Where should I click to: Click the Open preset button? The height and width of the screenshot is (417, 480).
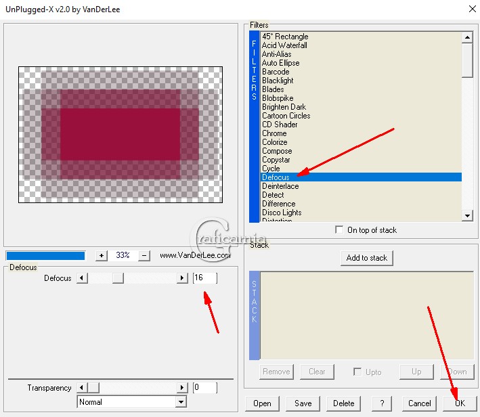pyautogui.click(x=262, y=403)
